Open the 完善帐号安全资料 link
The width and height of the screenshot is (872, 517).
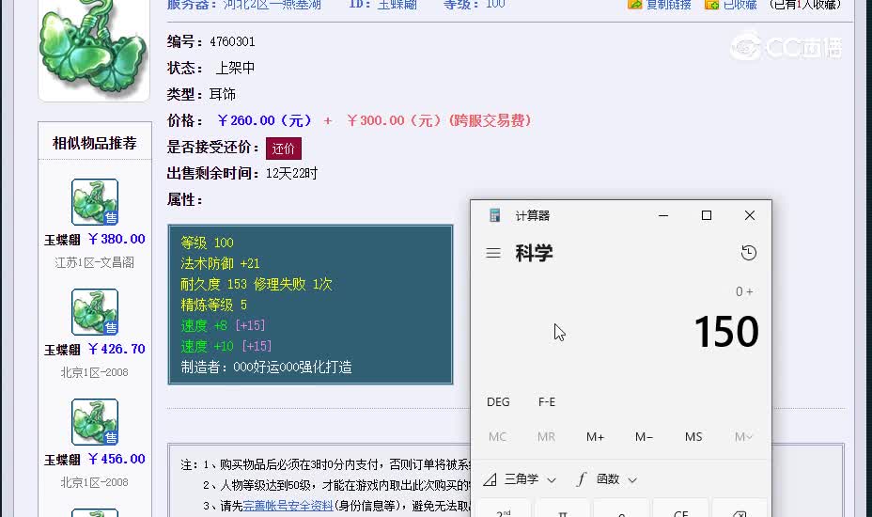tap(288, 506)
